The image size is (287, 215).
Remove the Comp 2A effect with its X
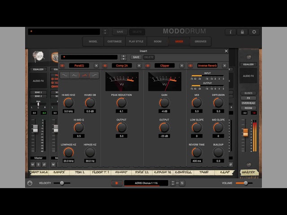(139, 66)
